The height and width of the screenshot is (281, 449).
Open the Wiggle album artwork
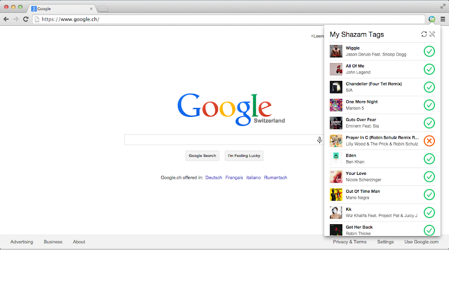click(336, 51)
